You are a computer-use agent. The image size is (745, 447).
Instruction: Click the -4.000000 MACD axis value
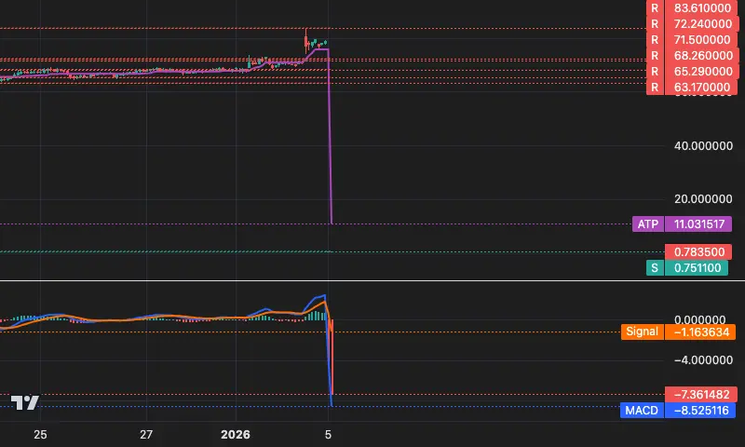[703, 360]
